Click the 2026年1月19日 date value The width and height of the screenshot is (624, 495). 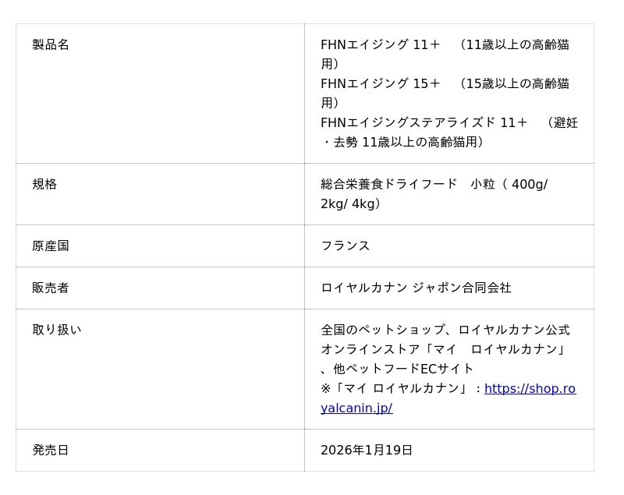click(367, 451)
